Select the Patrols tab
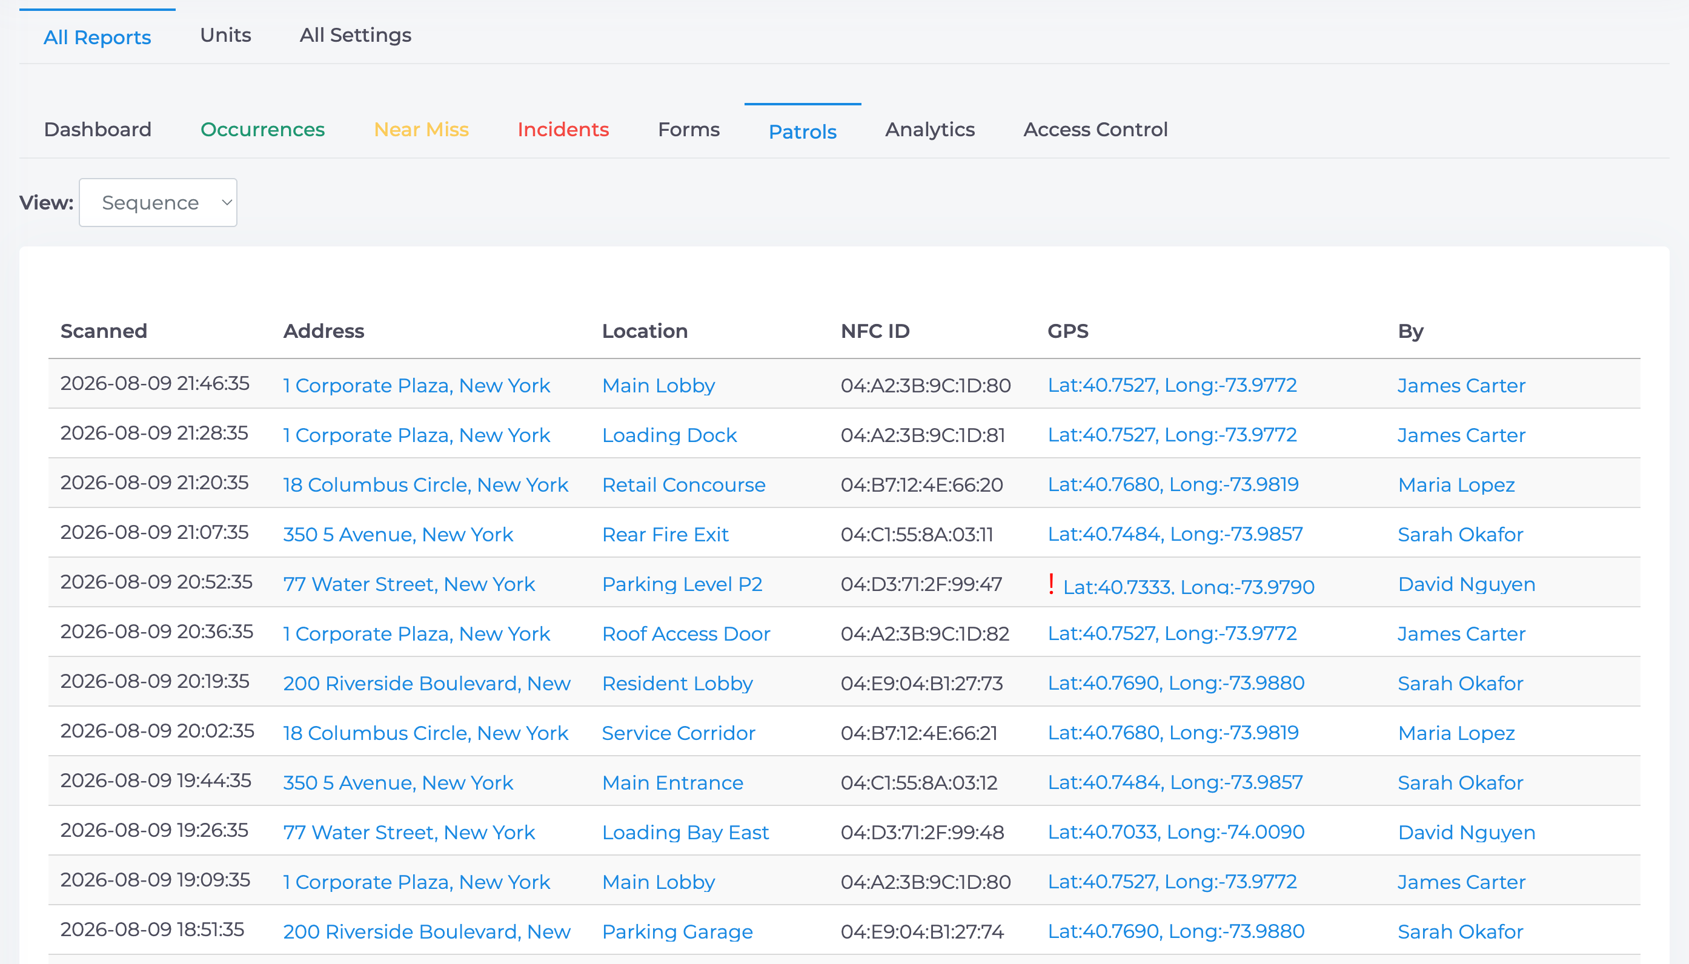The width and height of the screenshot is (1689, 964). [803, 132]
